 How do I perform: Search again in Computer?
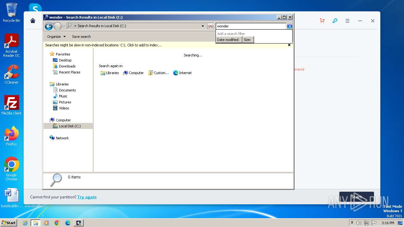(x=133, y=73)
